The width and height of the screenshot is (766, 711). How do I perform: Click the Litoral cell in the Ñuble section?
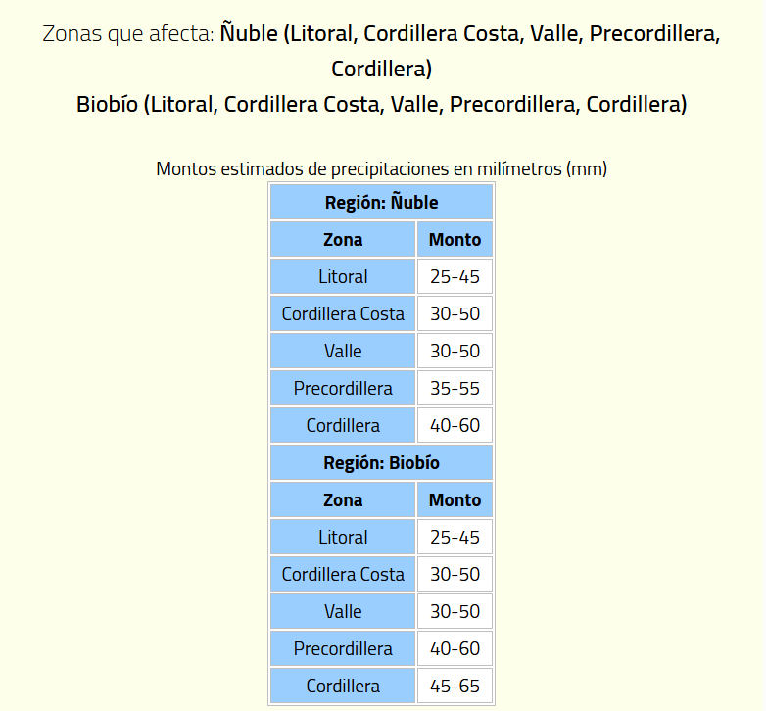pos(343,277)
